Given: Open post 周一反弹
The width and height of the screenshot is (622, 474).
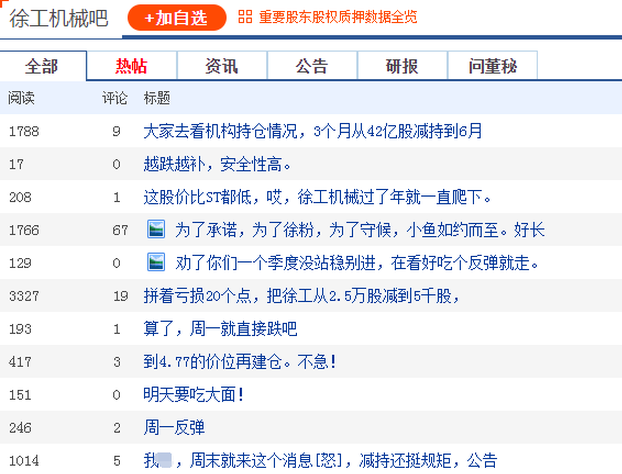Looking at the screenshot, I should tap(174, 428).
